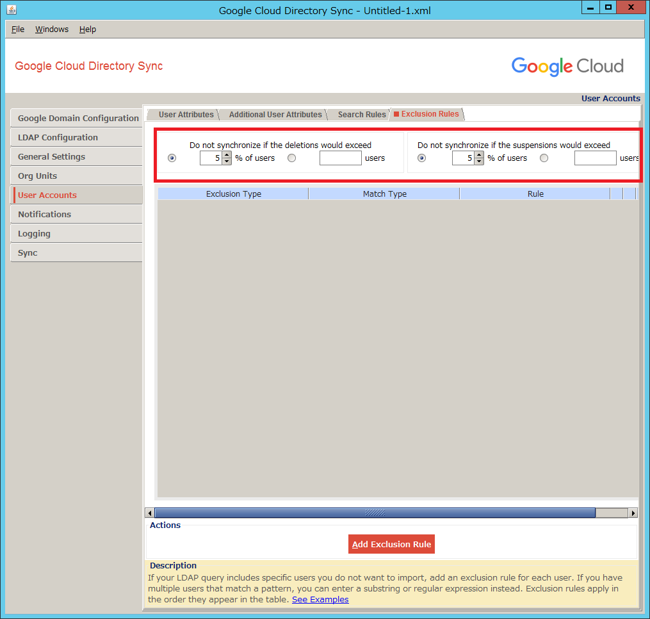Screen dimensions: 650x619
Task: Open the Help menu
Action: point(88,29)
